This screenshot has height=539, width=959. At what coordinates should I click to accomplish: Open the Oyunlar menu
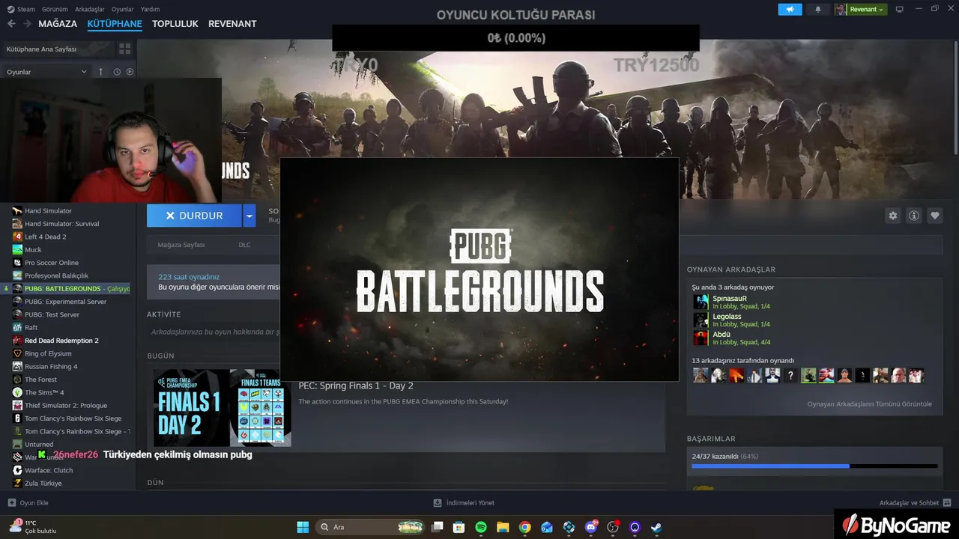(x=123, y=9)
